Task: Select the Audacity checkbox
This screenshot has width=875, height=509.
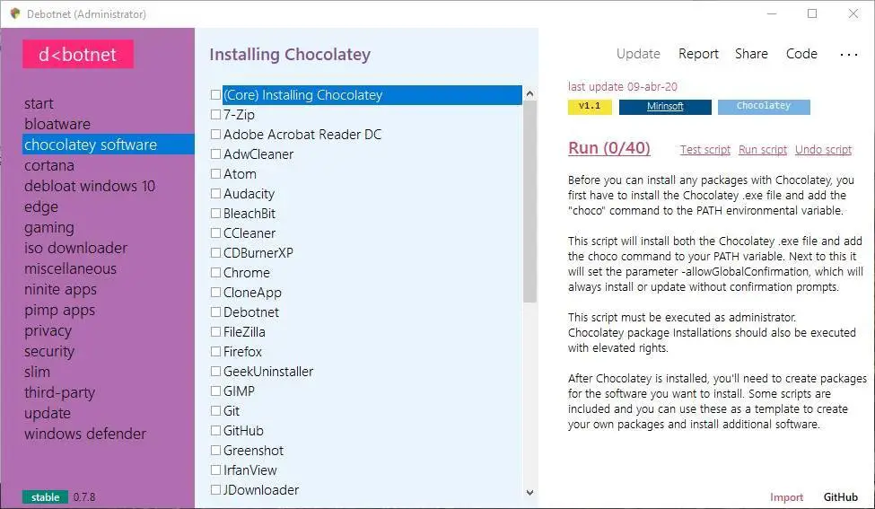Action: (x=215, y=194)
